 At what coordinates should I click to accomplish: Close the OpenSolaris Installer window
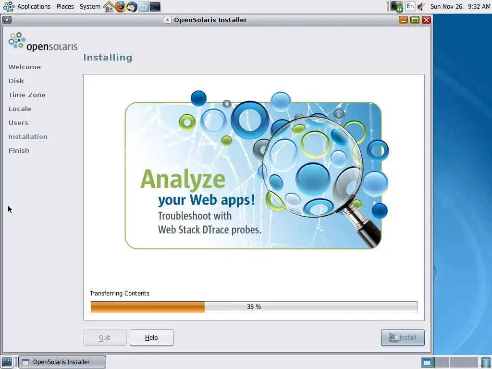click(x=426, y=20)
